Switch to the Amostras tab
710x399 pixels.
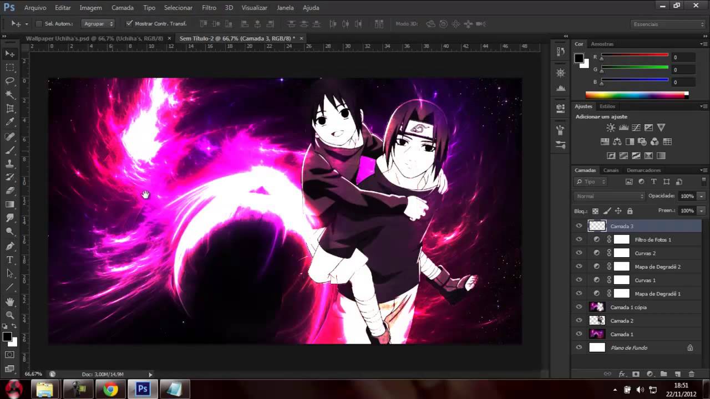click(602, 44)
